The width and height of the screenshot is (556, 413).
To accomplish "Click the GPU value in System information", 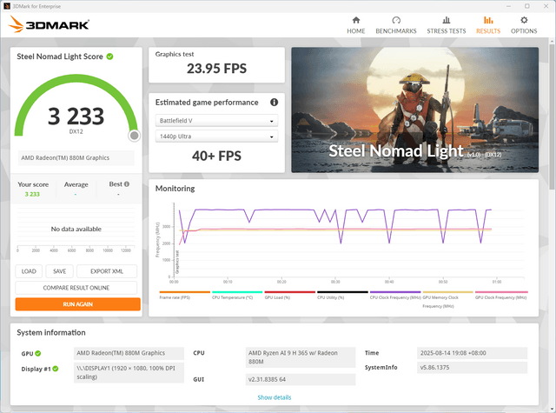I will tap(129, 353).
